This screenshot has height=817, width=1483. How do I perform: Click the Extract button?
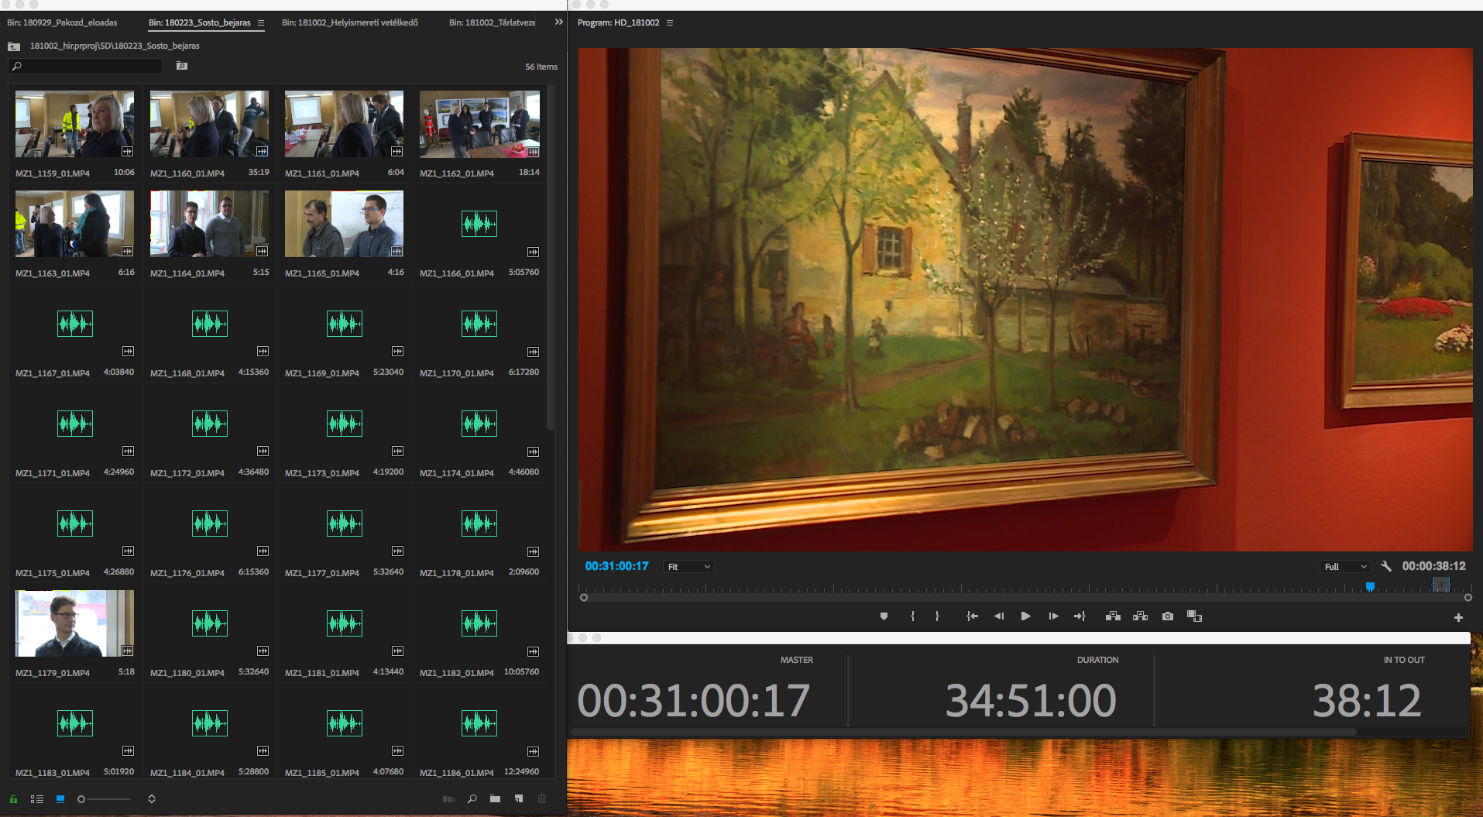click(x=1140, y=616)
